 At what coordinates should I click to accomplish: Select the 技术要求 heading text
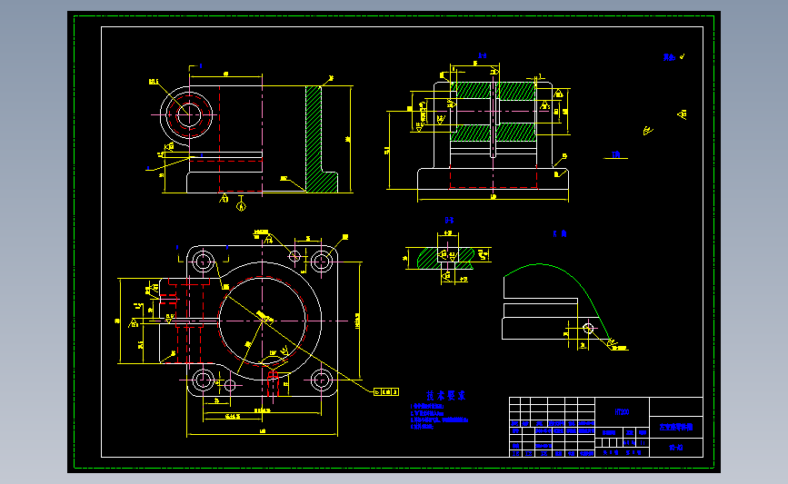point(445,396)
